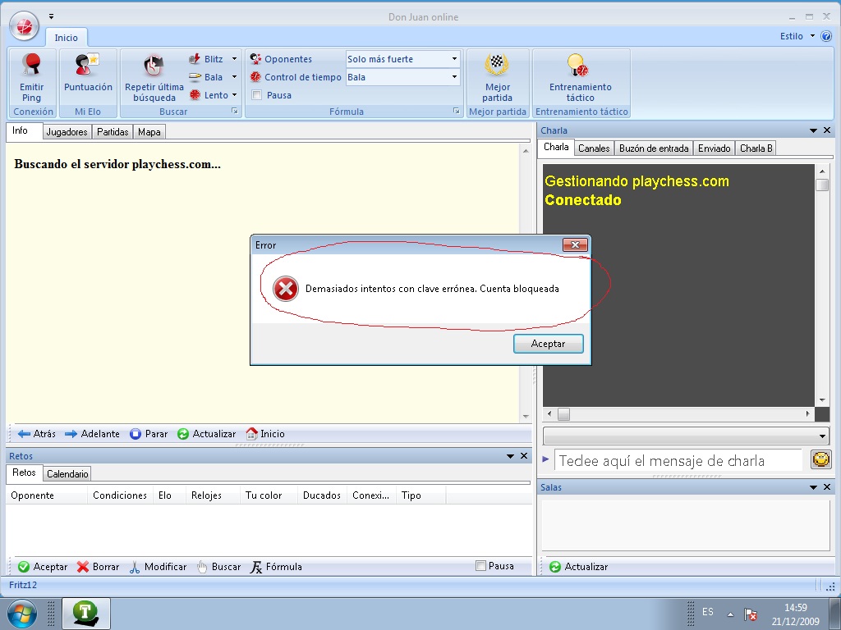Tick the Pausa checkbox in Retos toolbar
The image size is (841, 630).
point(481,566)
